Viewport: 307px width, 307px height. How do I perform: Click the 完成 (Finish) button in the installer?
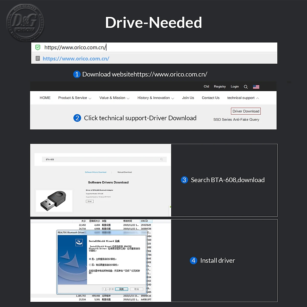(x=122, y=289)
